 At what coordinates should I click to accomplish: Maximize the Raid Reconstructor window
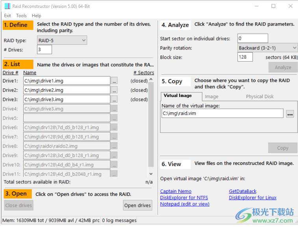click(x=273, y=6)
